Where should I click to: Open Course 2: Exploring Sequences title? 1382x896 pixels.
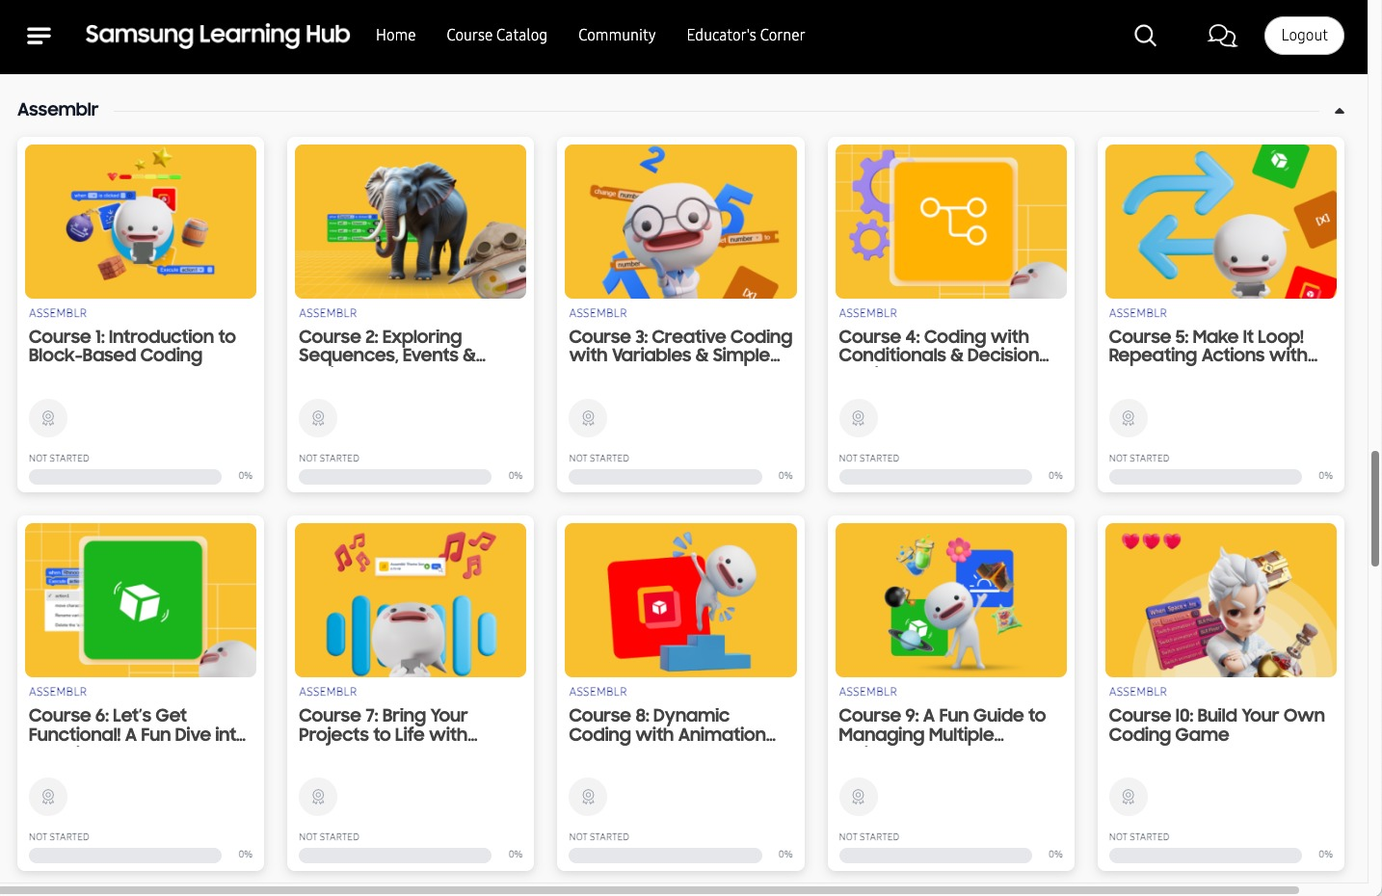[x=392, y=346]
